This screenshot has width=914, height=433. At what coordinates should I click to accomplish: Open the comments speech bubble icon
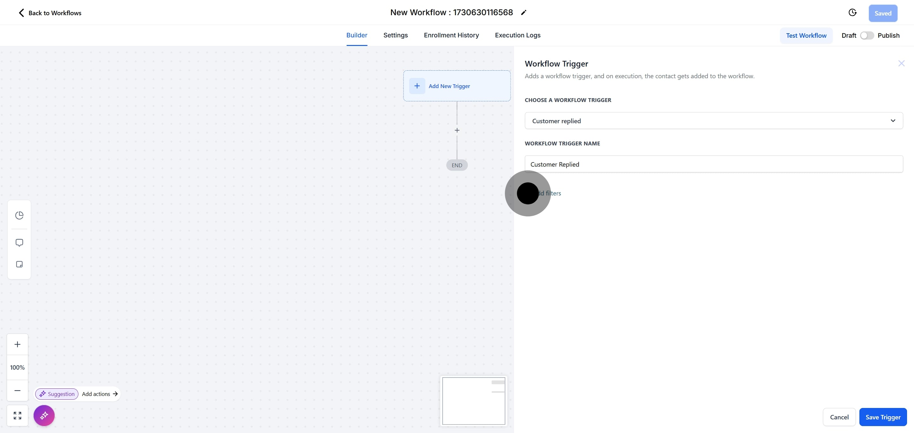click(x=19, y=243)
